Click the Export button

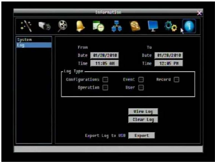(142, 136)
